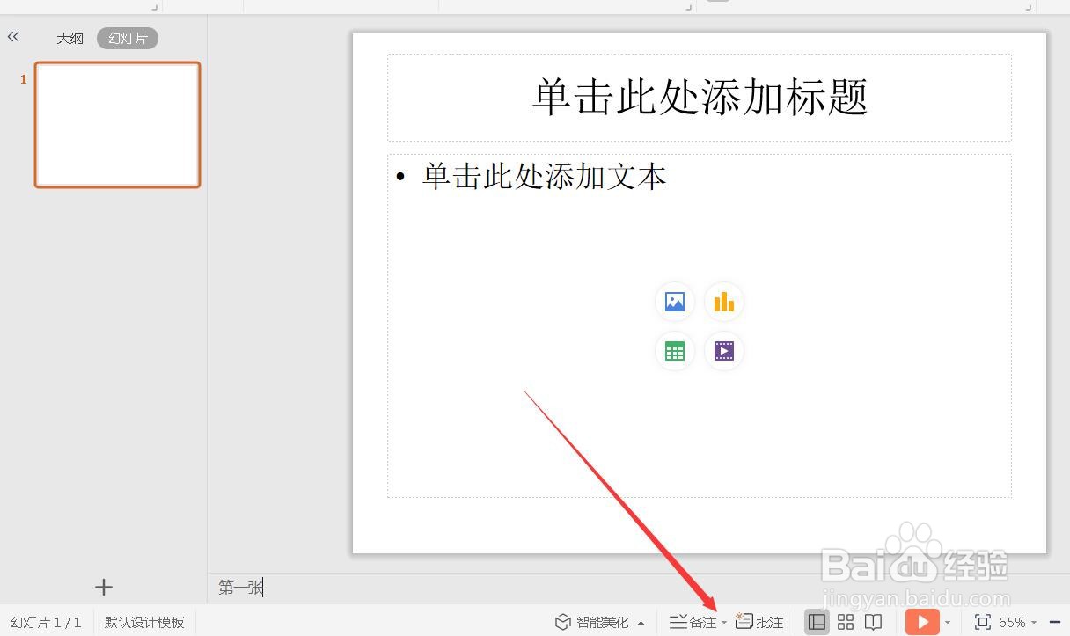Collapse the slide panel with the double-chevron icon
Screen dimensions: 1070x636
tap(13, 37)
